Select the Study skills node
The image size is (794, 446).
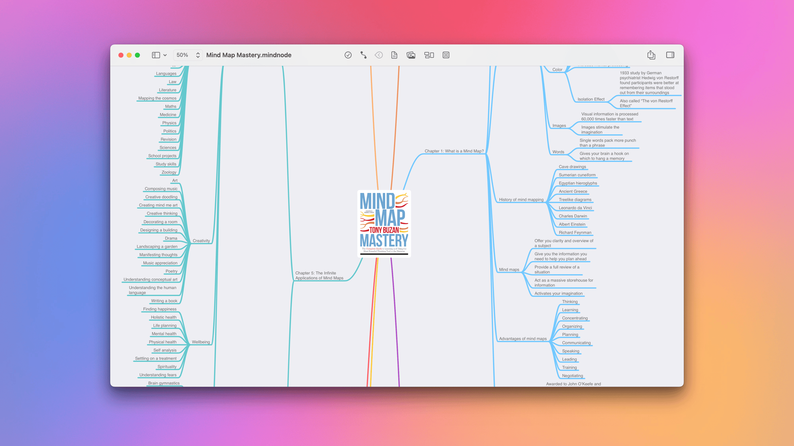coord(166,164)
